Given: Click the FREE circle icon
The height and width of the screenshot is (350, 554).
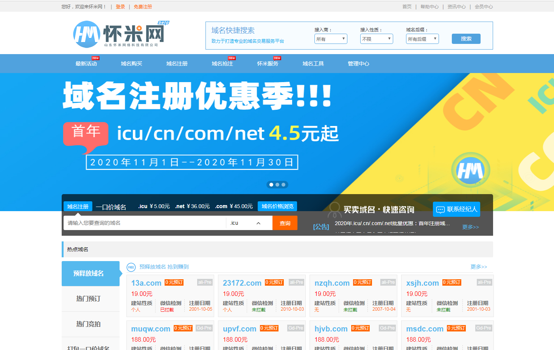Looking at the screenshot, I should coord(131,267).
